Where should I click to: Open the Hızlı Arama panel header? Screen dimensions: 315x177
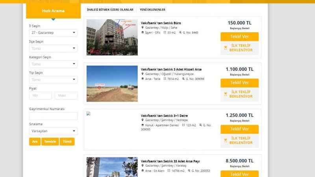tap(53, 11)
